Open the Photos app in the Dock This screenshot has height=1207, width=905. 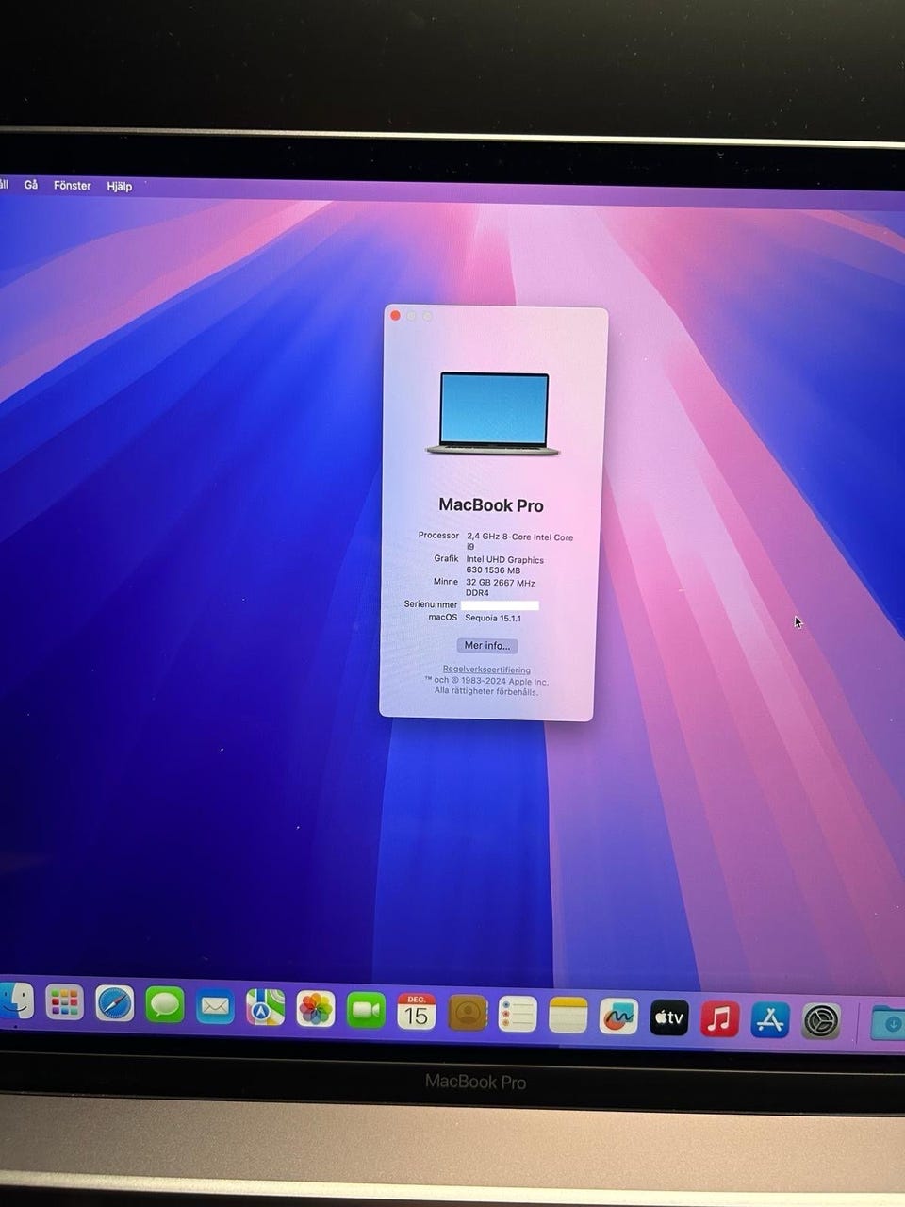tap(316, 1009)
